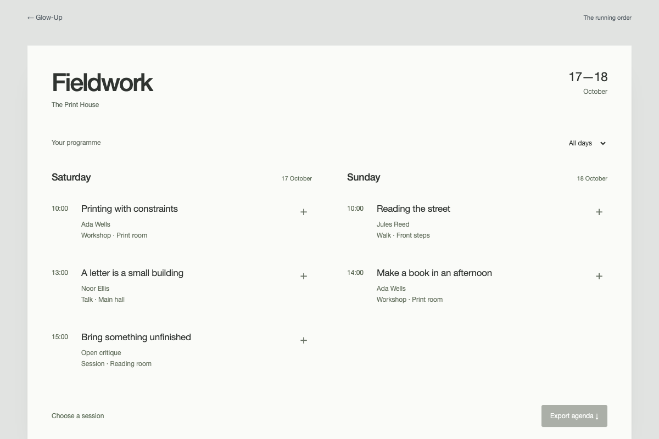Go back via the Glow-Up link
This screenshot has height=439, width=659.
45,18
